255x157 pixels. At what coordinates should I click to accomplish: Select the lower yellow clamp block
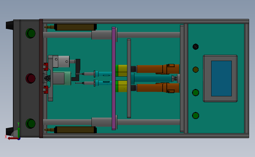point(123,86)
